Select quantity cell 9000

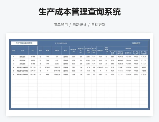click(x=47, y=75)
